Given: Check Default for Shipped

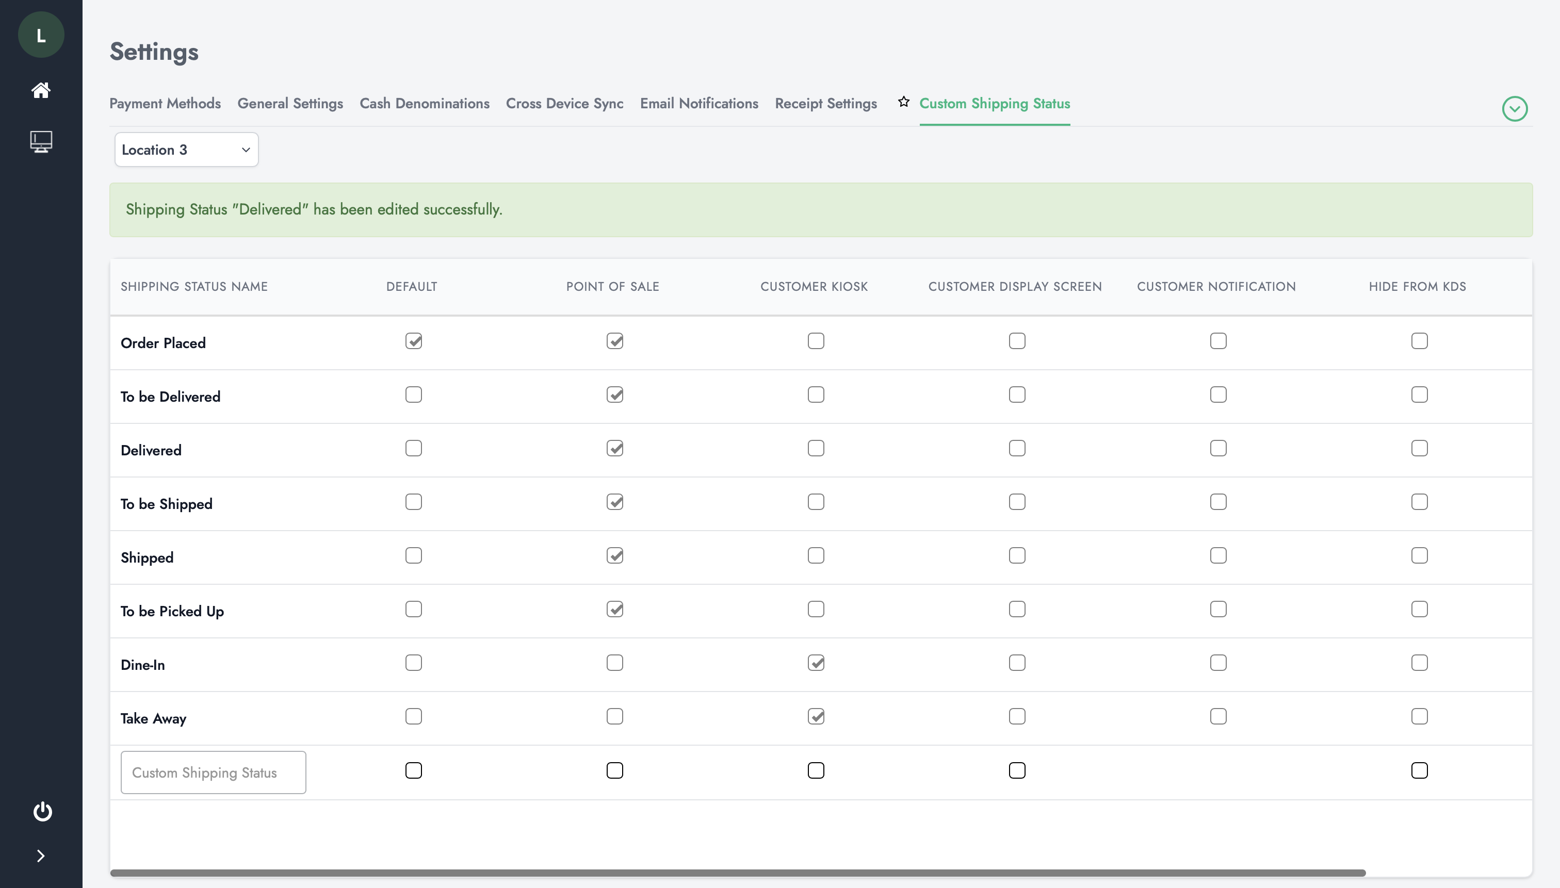Looking at the screenshot, I should (414, 555).
